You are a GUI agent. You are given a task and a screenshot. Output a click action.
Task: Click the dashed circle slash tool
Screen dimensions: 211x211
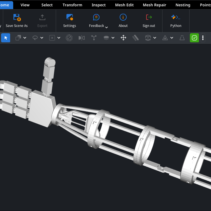click(x=69, y=38)
